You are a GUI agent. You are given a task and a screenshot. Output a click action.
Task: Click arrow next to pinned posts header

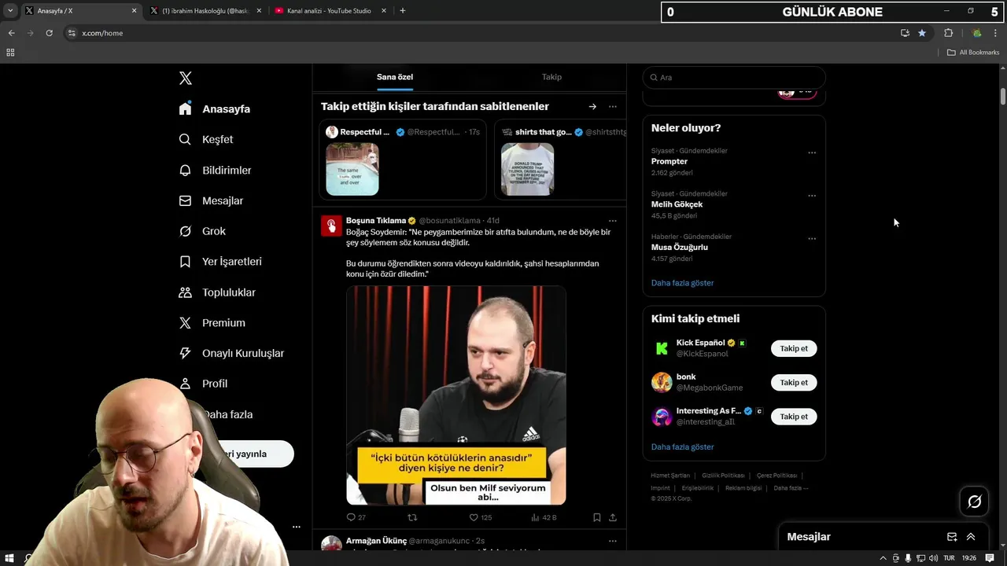click(592, 106)
